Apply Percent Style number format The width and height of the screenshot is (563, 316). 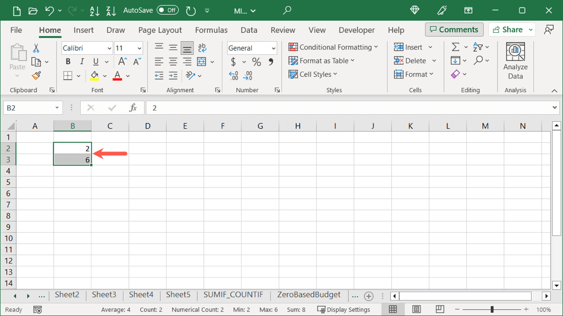coord(256,62)
